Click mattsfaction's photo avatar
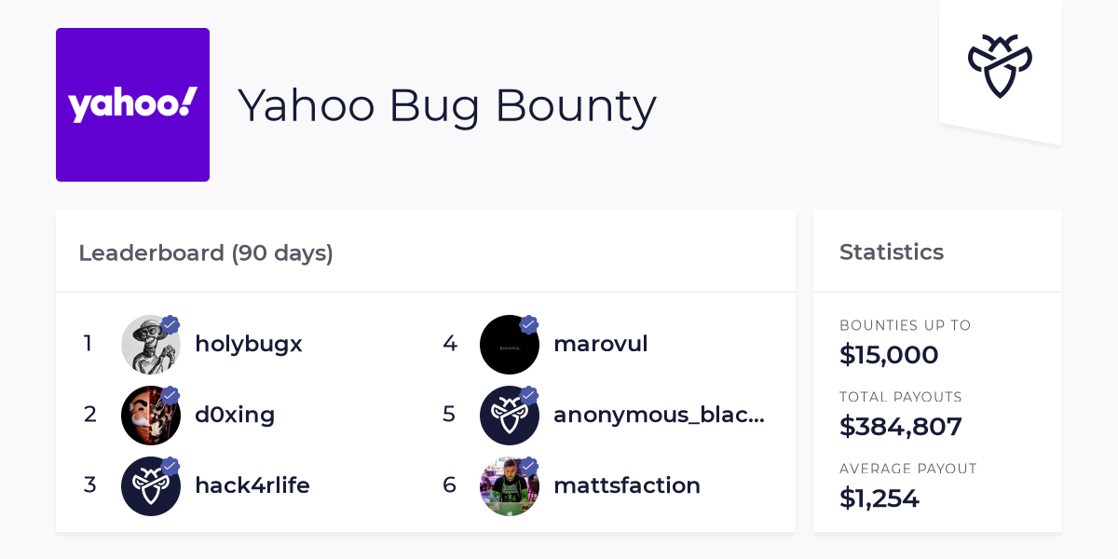The width and height of the screenshot is (1118, 559). 510,485
